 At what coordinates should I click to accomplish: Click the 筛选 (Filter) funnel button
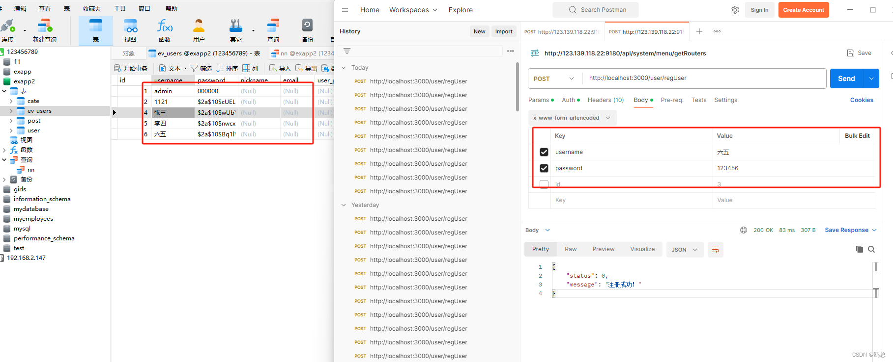click(x=202, y=68)
